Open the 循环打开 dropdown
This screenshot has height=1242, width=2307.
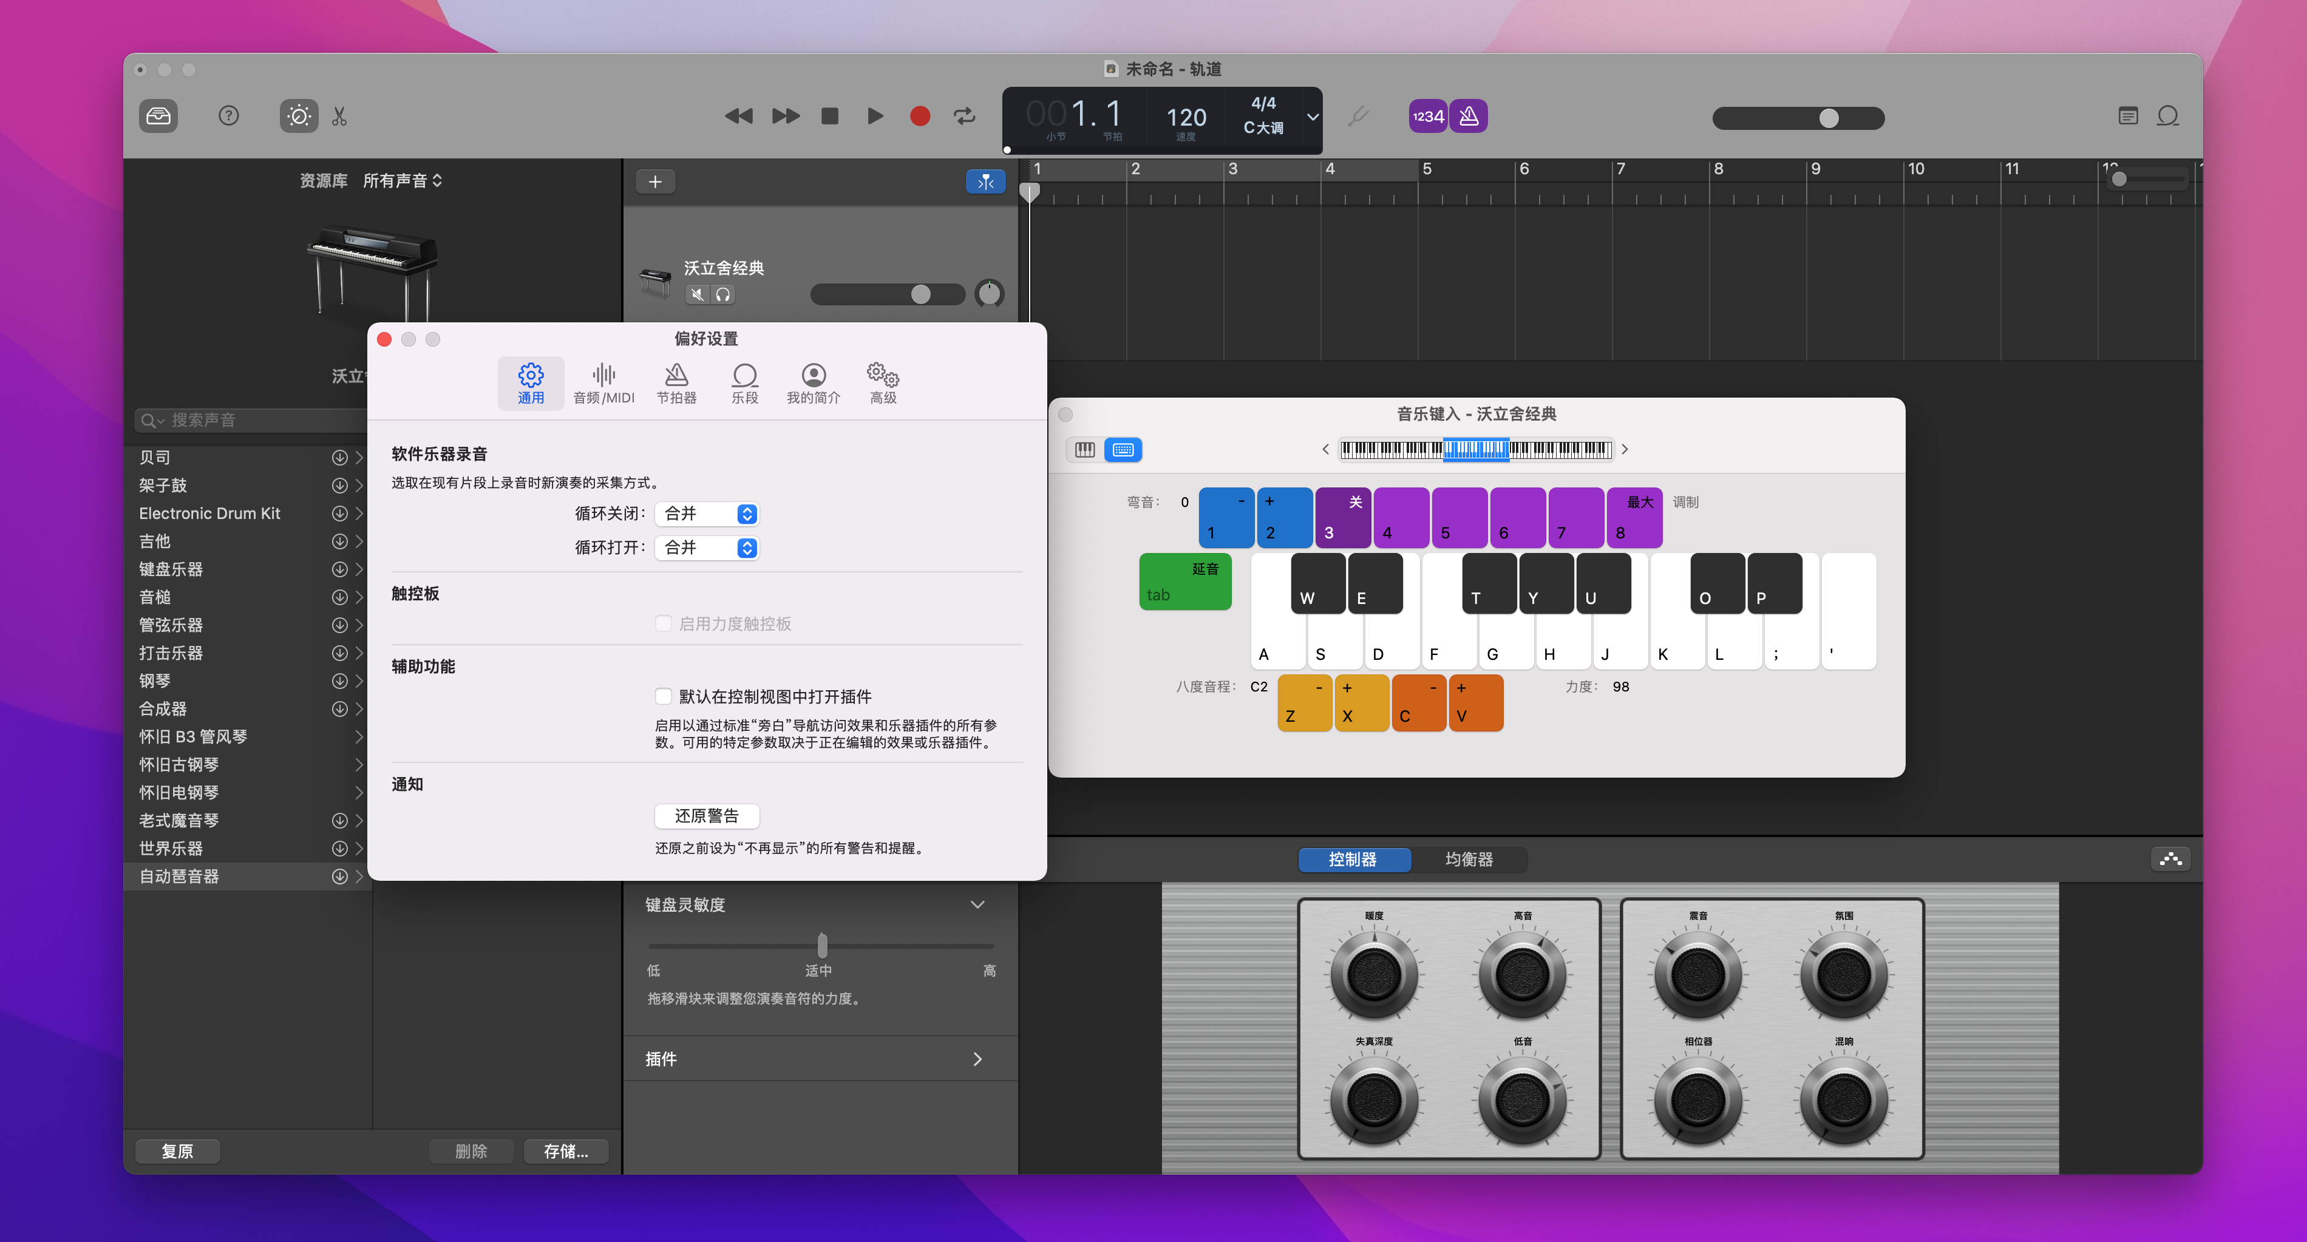coord(707,548)
